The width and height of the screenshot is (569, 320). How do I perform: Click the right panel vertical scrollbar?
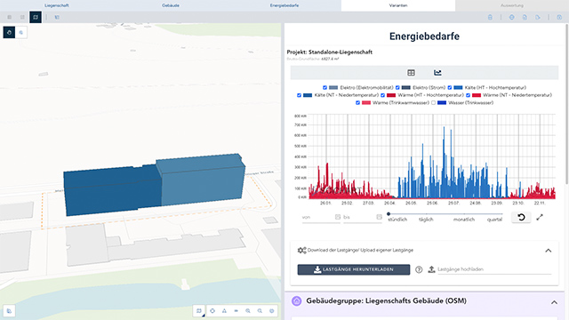click(x=567, y=103)
